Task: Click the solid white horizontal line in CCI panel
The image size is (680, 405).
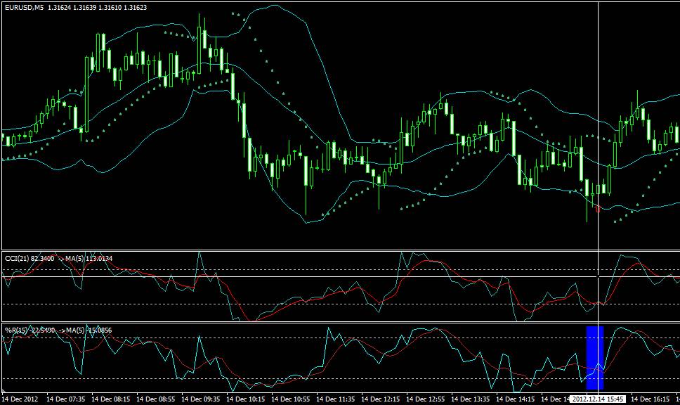Action: point(340,276)
